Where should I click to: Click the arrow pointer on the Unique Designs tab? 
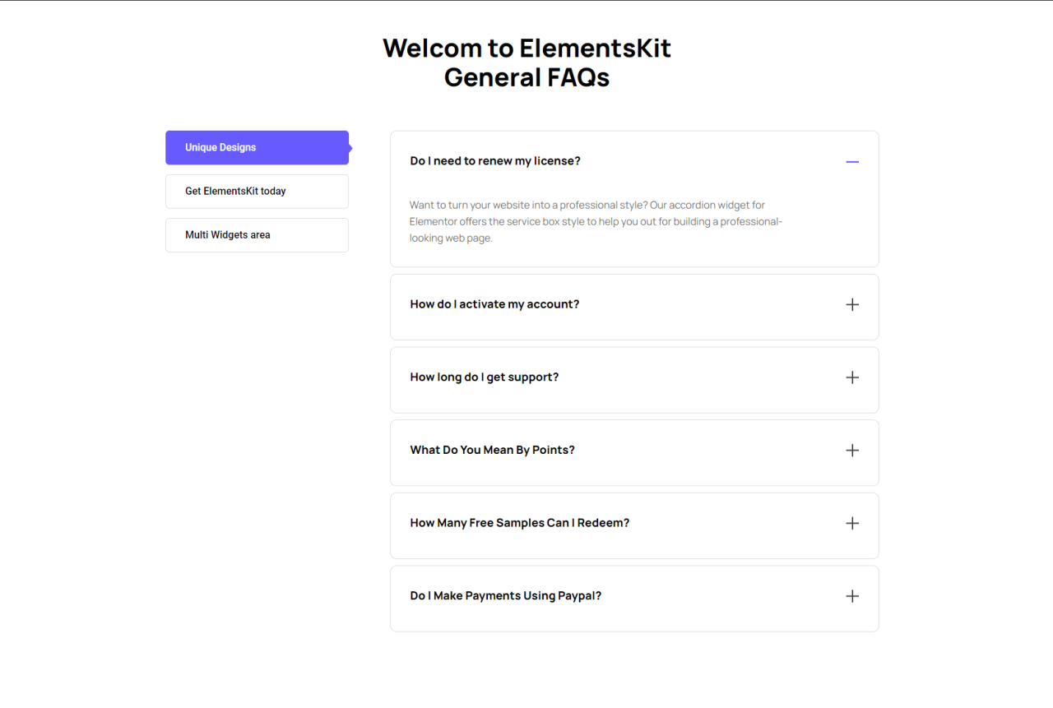click(350, 148)
